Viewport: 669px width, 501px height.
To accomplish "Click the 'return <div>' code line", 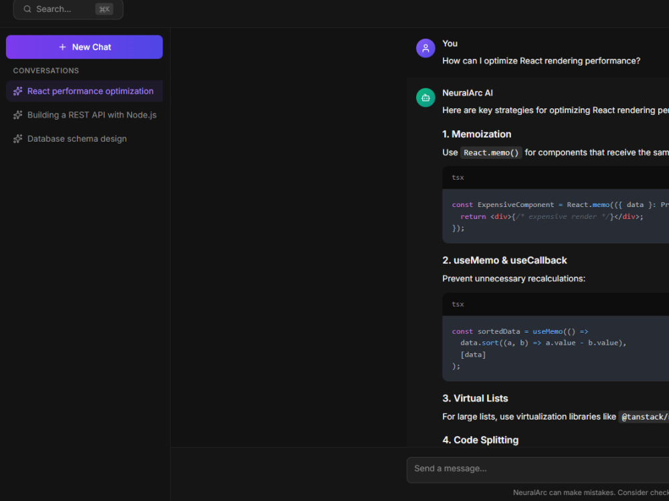I will [552, 216].
